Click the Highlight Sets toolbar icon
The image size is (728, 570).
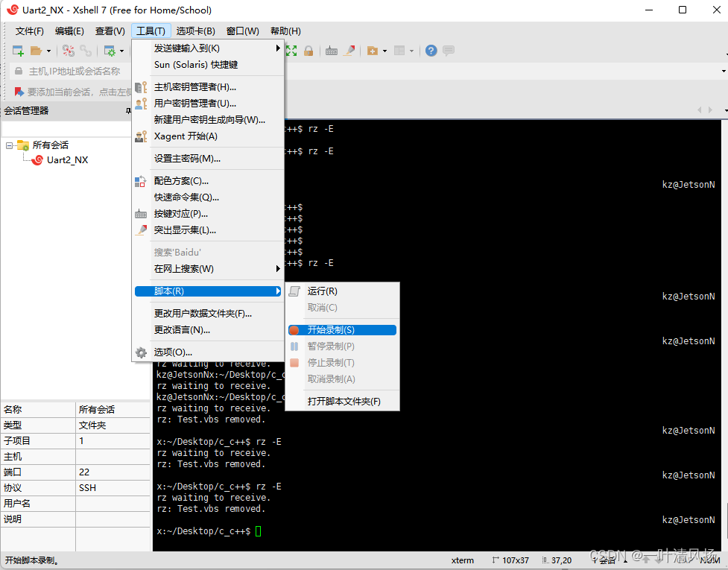point(349,51)
